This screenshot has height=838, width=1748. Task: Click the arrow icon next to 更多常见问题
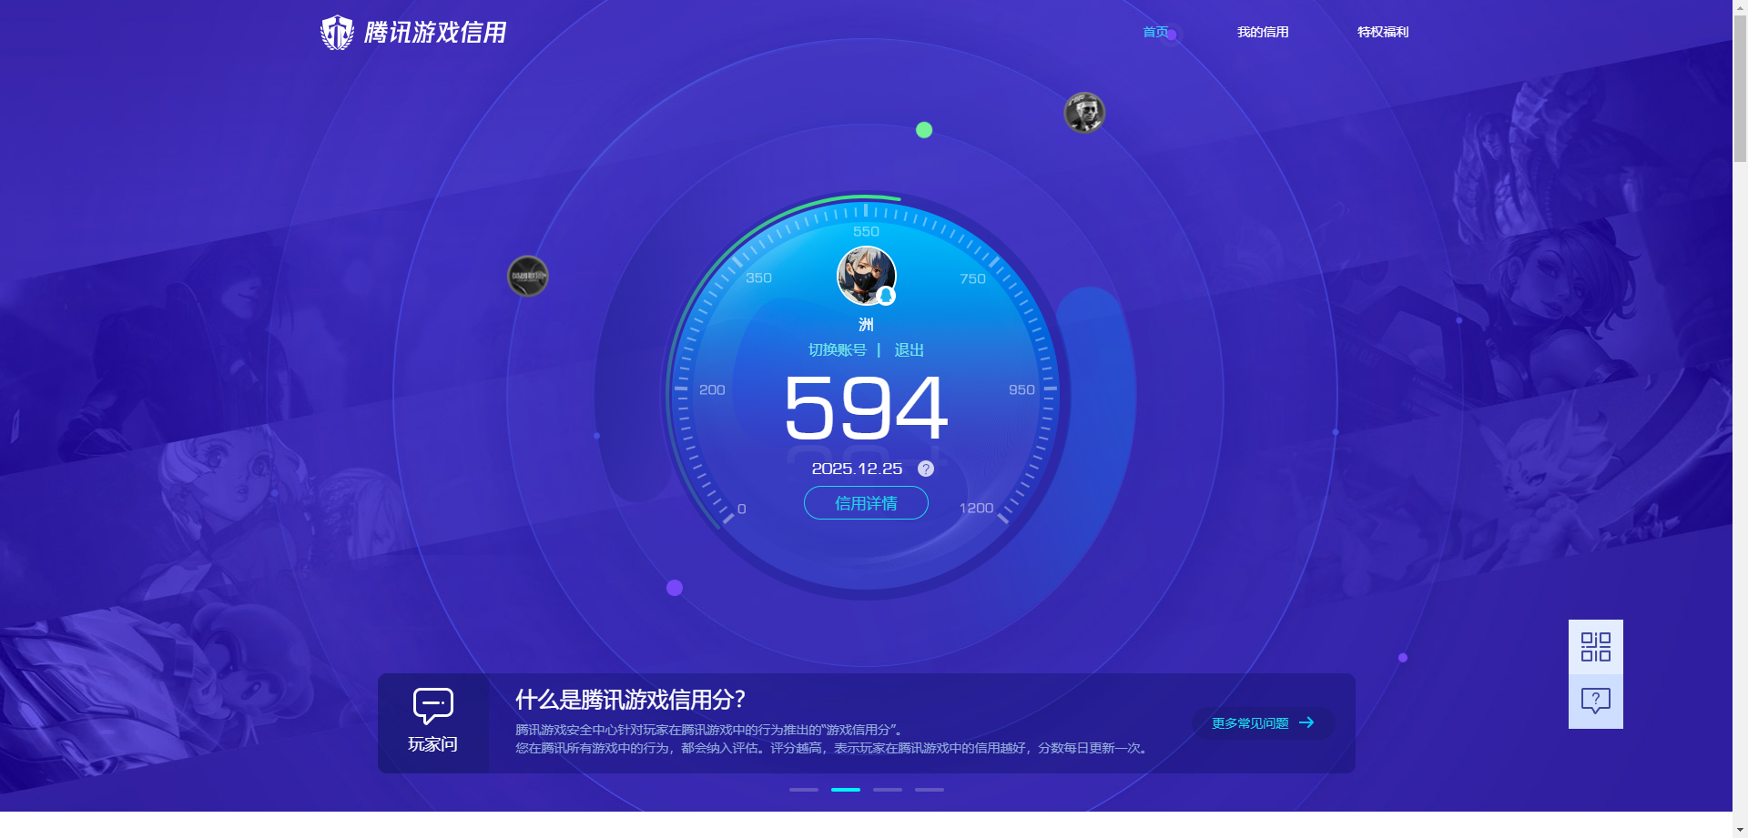(1308, 722)
